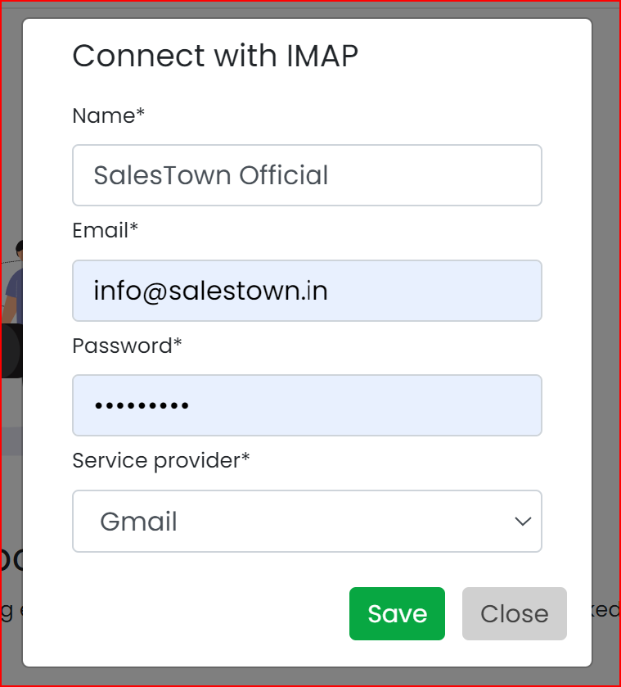This screenshot has width=621, height=687.
Task: Click the Email* field label
Action: tap(105, 230)
